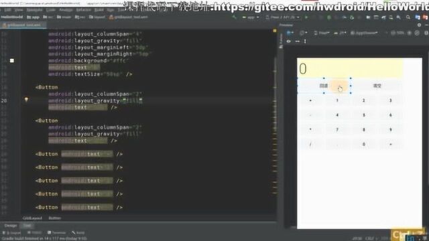Open the Build tool window button
The height and width of the screenshot is (241, 429).
[x=78, y=233]
